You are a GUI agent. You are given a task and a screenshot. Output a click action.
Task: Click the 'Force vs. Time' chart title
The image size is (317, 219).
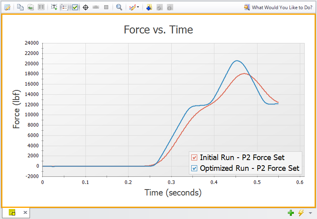(x=158, y=29)
